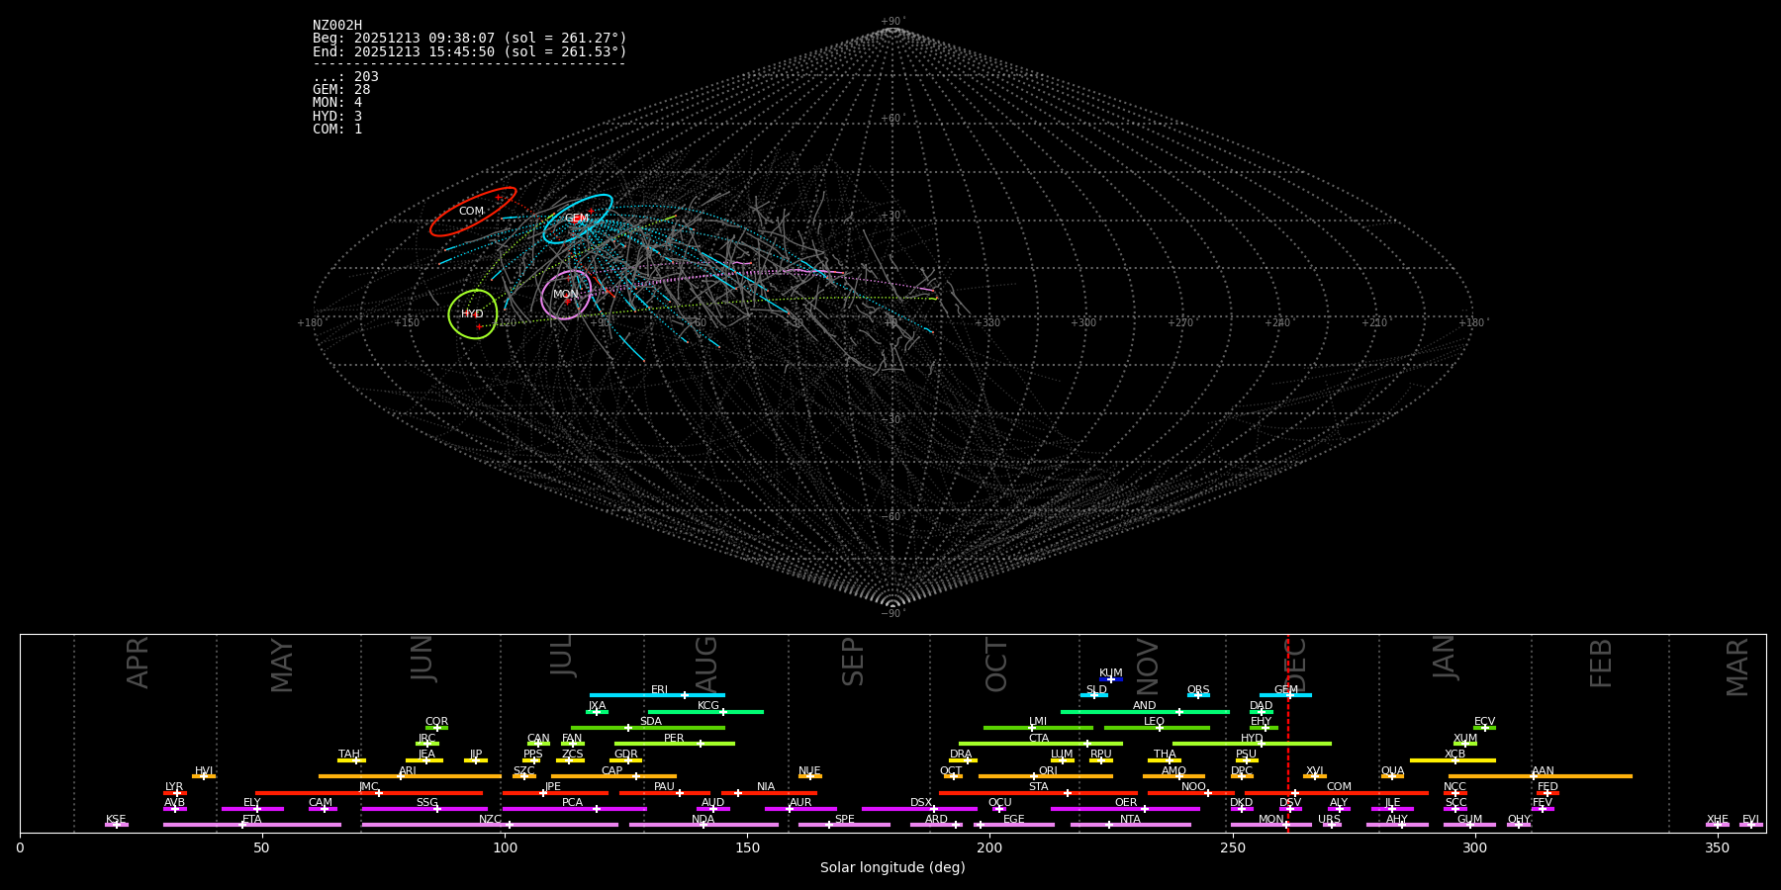Image resolution: width=1781 pixels, height=890 pixels.
Task: Select the NUE shower marker in timeline
Action: (x=810, y=776)
